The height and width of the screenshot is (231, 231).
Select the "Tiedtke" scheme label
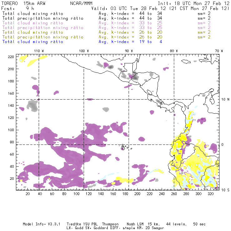click(74, 224)
